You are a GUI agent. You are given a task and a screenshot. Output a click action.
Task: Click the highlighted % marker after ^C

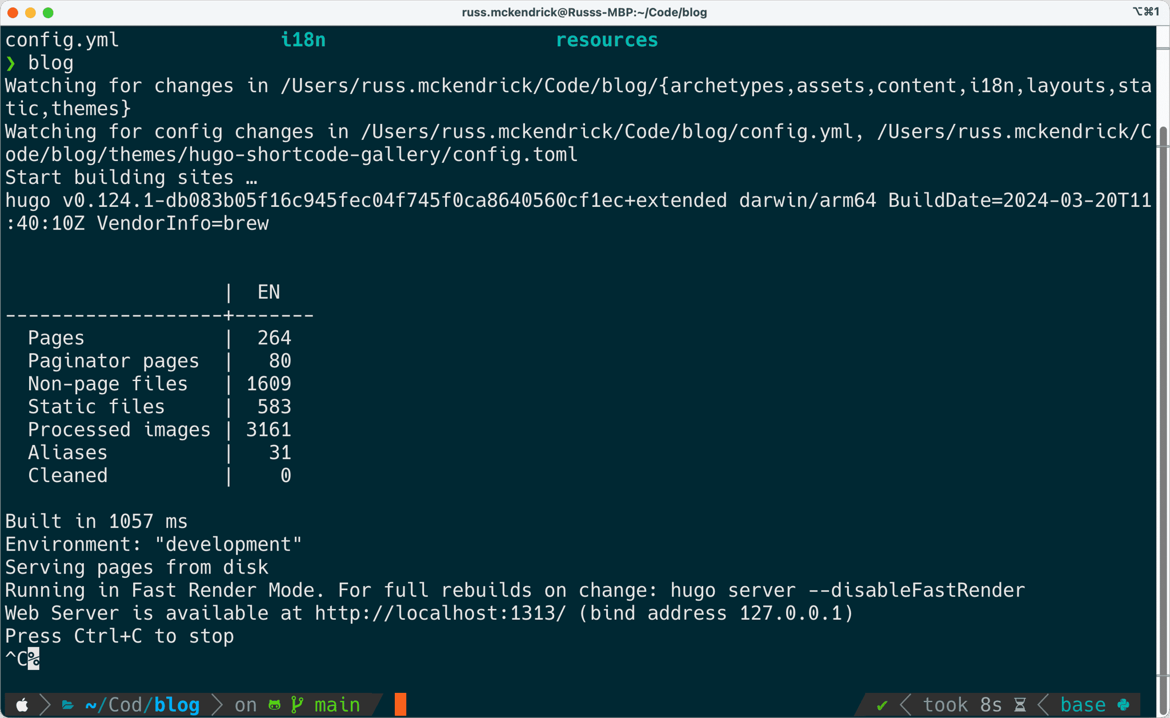[34, 659]
